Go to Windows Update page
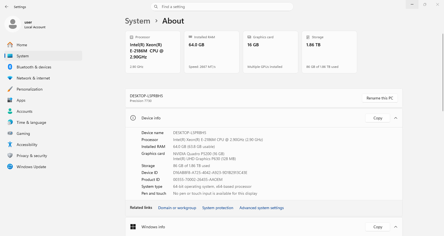Viewport: 444px width, 236px height. 43,166
